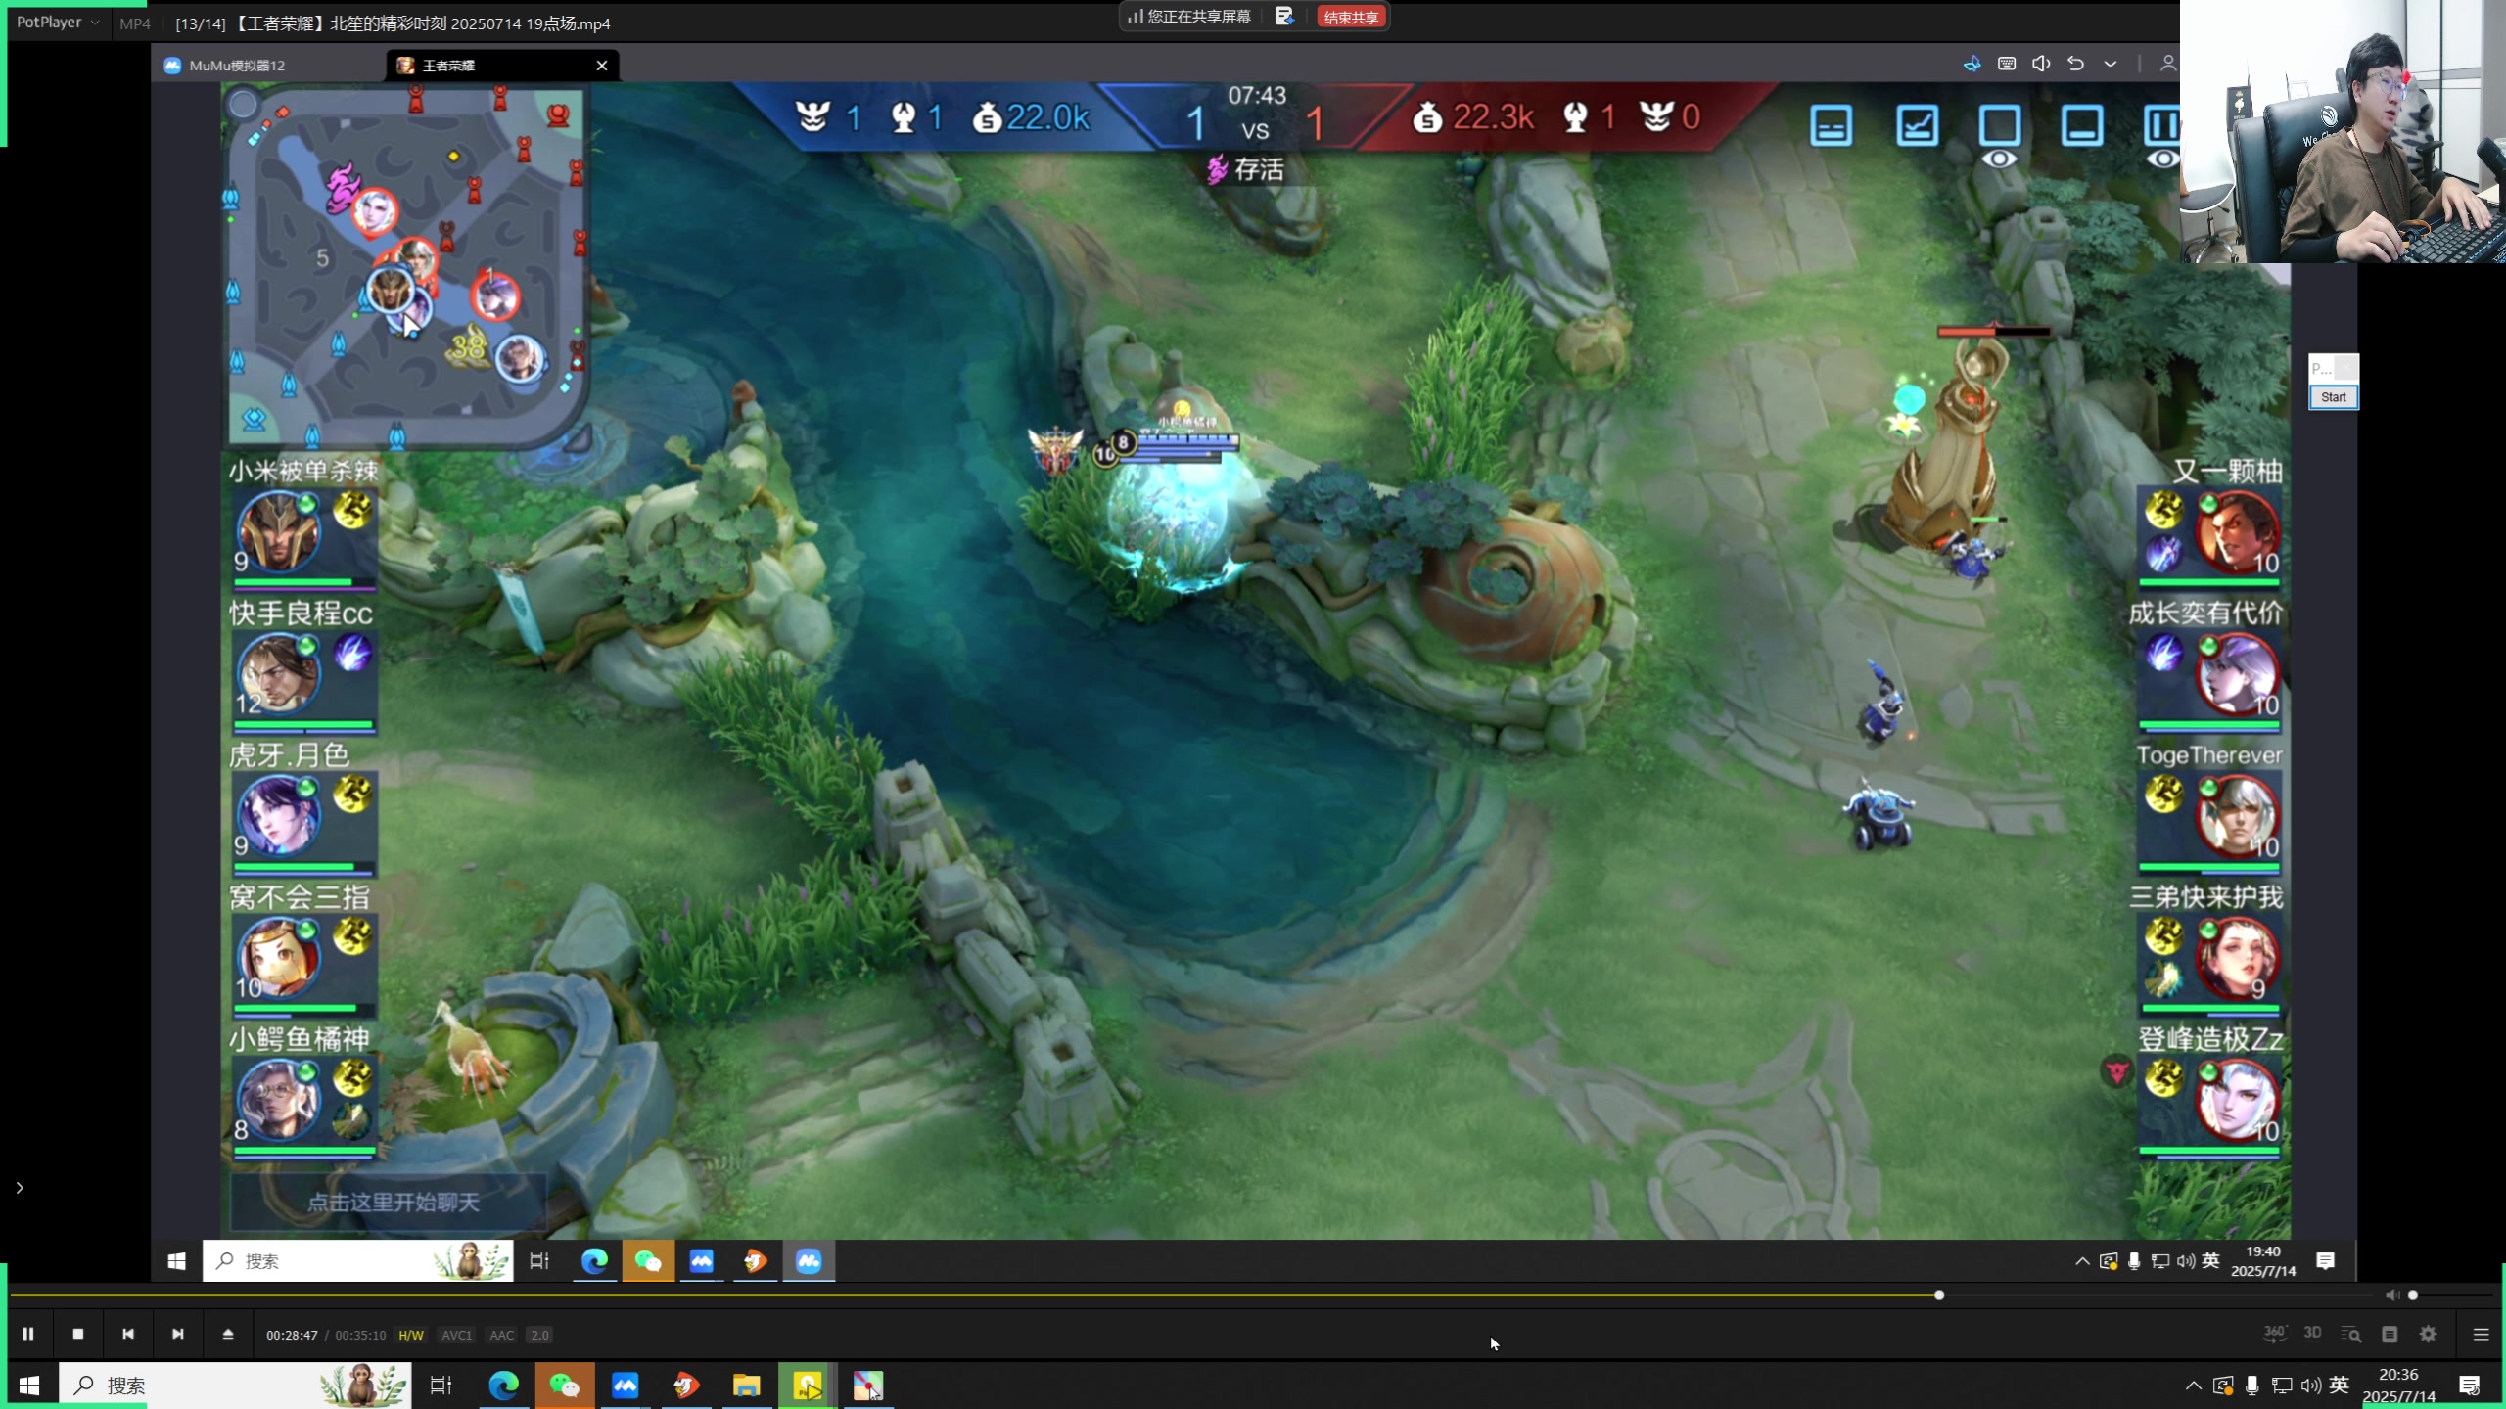This screenshot has width=2506, height=1409.
Task: Skip to the next file in PotPlayer
Action: pos(177,1334)
